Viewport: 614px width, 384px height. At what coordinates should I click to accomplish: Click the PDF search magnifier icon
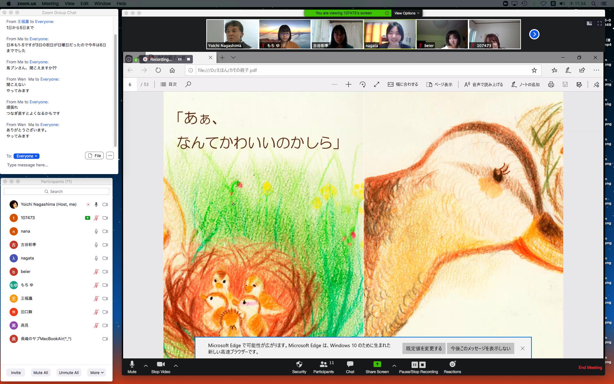tap(188, 84)
